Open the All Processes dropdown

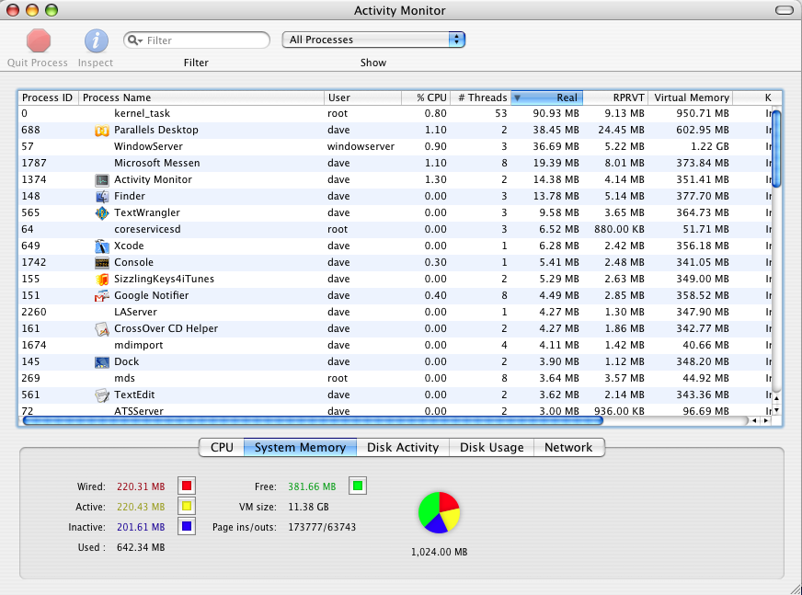point(372,40)
